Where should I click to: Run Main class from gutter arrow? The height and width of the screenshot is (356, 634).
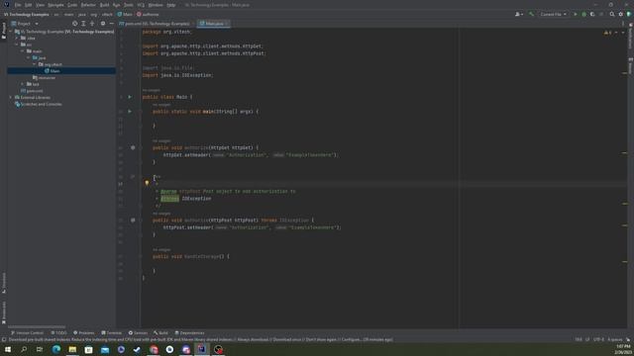click(130, 97)
